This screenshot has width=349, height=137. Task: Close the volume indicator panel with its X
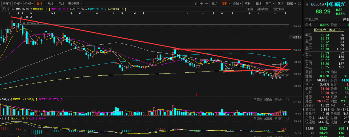coord(287,99)
